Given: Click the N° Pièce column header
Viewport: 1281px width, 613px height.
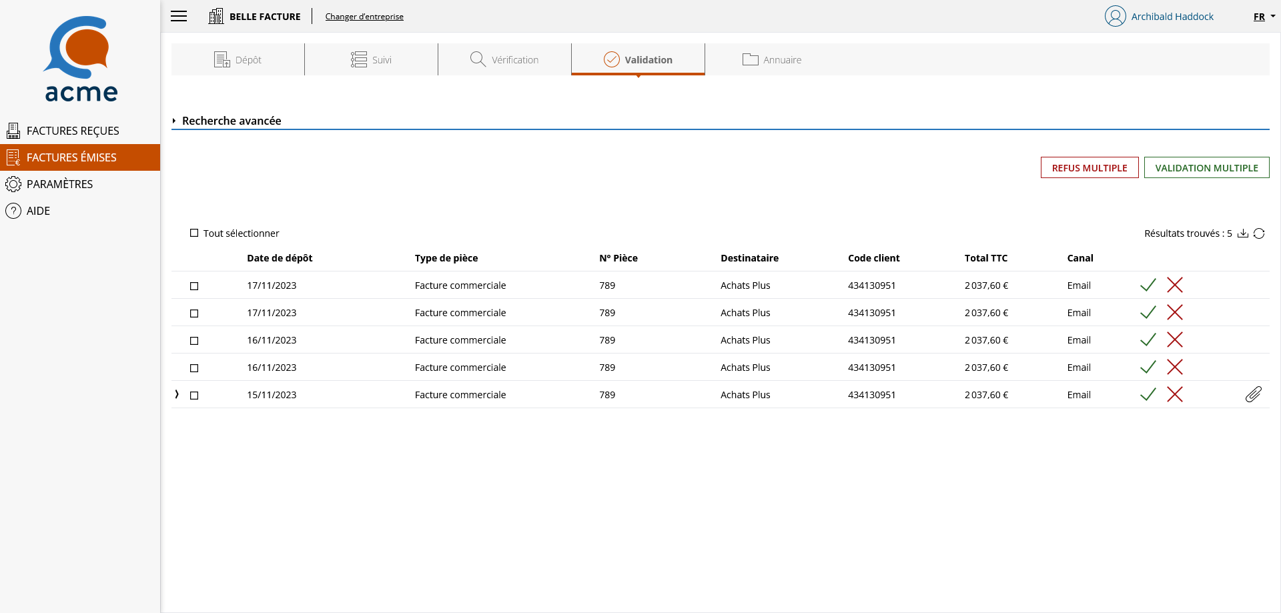Looking at the screenshot, I should 618,258.
